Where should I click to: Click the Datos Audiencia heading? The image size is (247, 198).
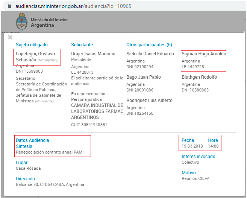tap(32, 140)
